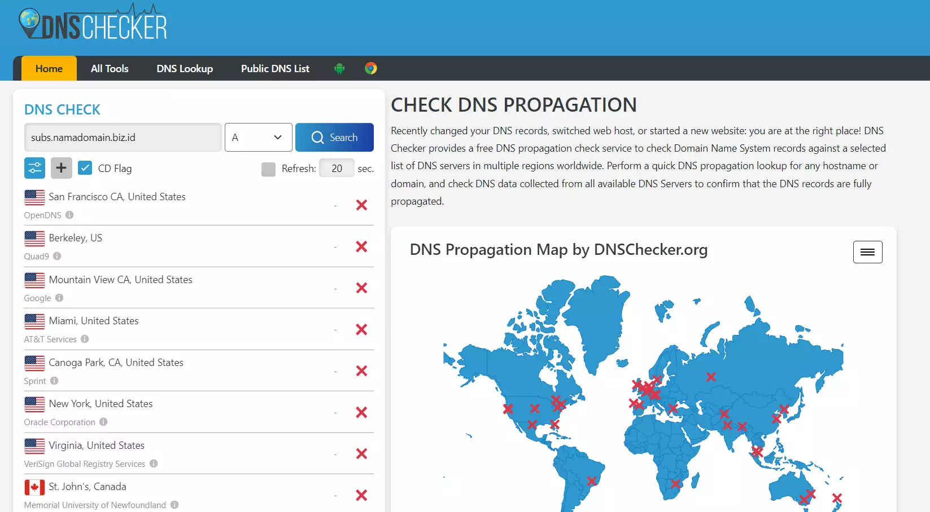The width and height of the screenshot is (930, 512).
Task: Click the domain name input field
Action: coord(123,137)
